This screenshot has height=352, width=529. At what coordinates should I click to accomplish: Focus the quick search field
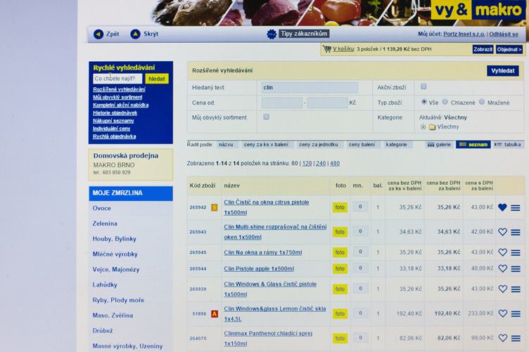click(x=117, y=79)
